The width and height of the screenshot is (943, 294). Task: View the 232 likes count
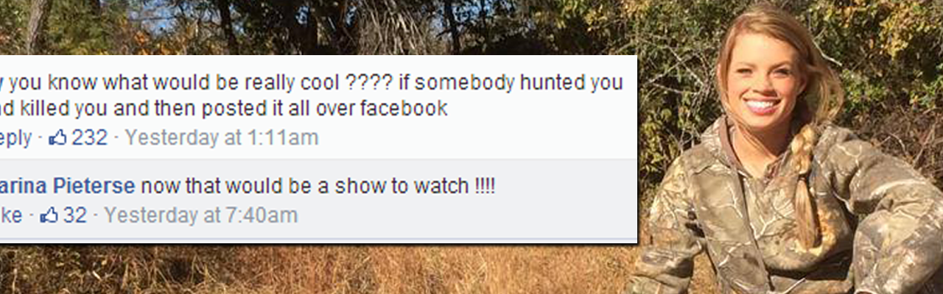point(89,137)
